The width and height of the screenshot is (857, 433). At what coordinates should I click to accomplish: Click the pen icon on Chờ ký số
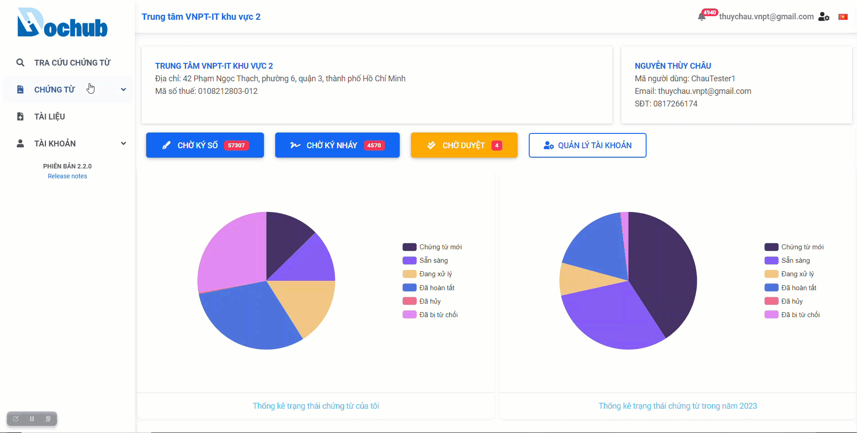(x=166, y=145)
